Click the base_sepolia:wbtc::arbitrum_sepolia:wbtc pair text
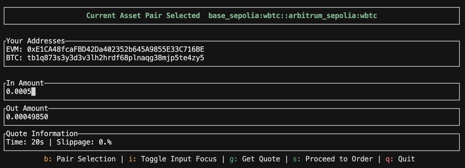465x168 pixels. coord(293,16)
